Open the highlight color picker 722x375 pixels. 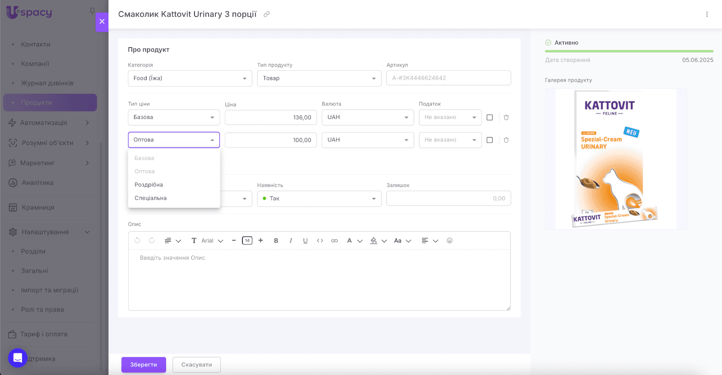[374, 241]
